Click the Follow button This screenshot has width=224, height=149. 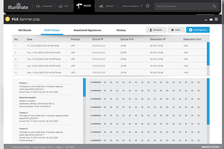176,30
